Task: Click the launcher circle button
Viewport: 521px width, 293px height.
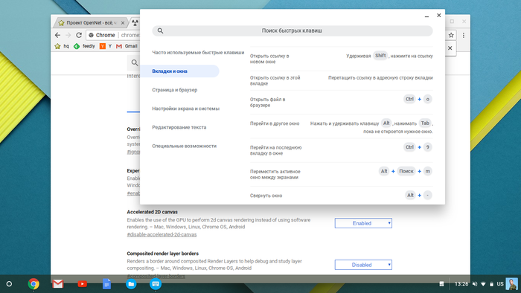Action: [9, 284]
